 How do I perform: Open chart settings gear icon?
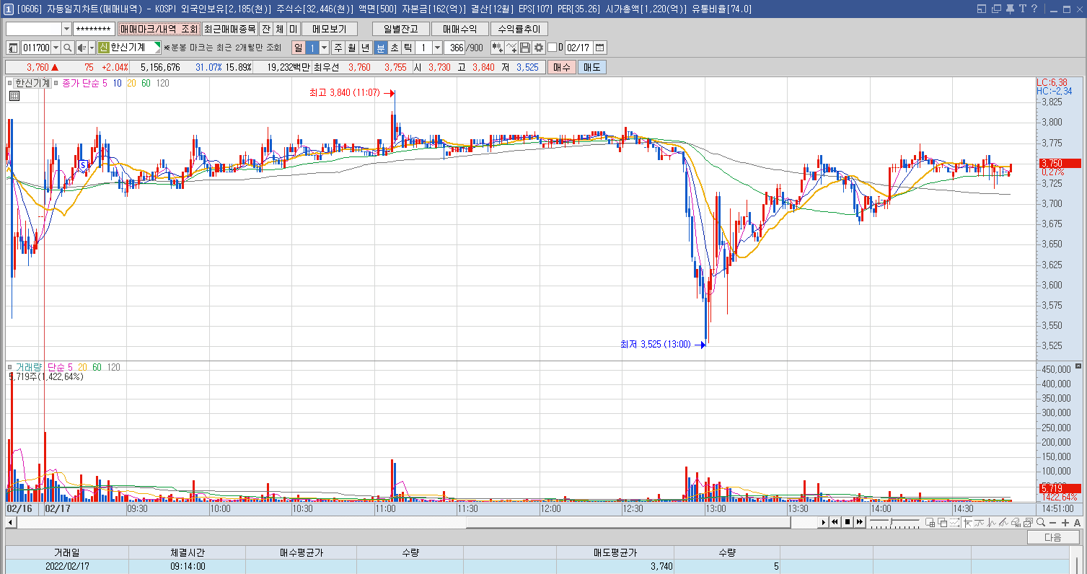538,48
